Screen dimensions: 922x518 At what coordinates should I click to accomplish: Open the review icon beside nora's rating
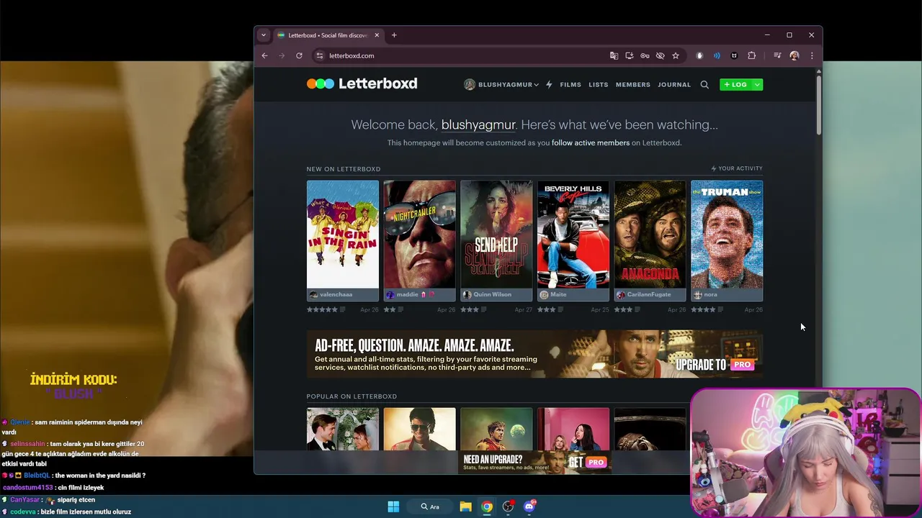(720, 309)
